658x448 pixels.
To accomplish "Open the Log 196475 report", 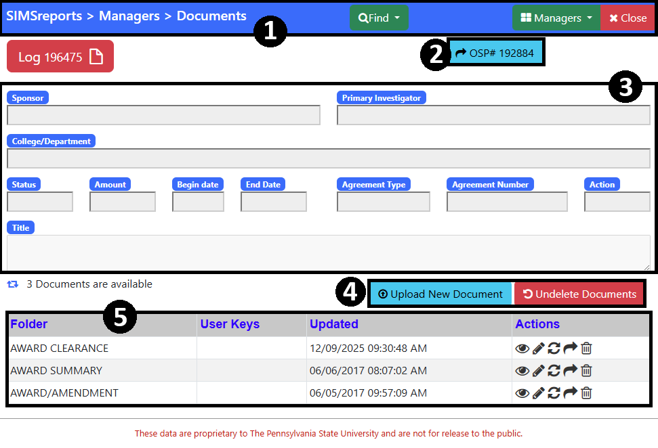I will (x=60, y=56).
